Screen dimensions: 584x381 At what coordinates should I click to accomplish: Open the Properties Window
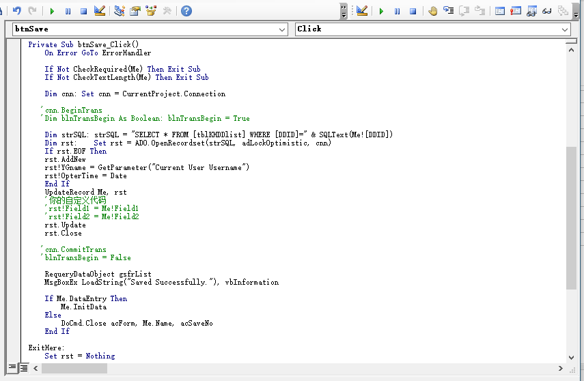tap(135, 11)
